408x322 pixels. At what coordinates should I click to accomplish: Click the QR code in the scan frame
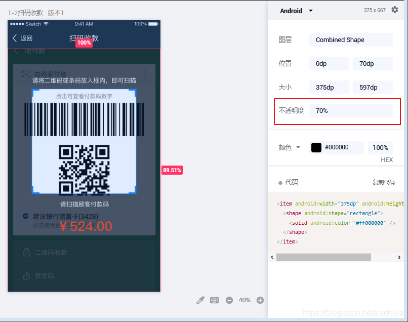(x=84, y=170)
